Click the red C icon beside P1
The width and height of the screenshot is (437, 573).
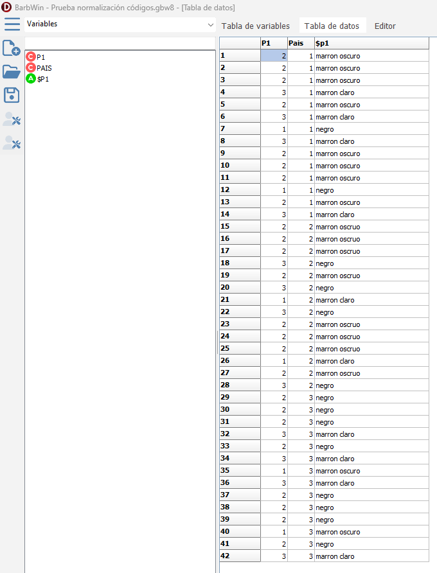[30, 57]
